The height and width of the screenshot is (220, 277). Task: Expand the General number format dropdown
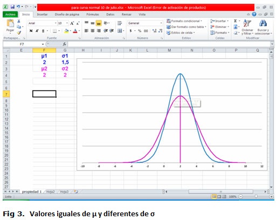(x=161, y=23)
